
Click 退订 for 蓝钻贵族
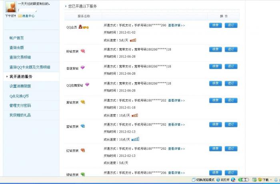(231, 124)
